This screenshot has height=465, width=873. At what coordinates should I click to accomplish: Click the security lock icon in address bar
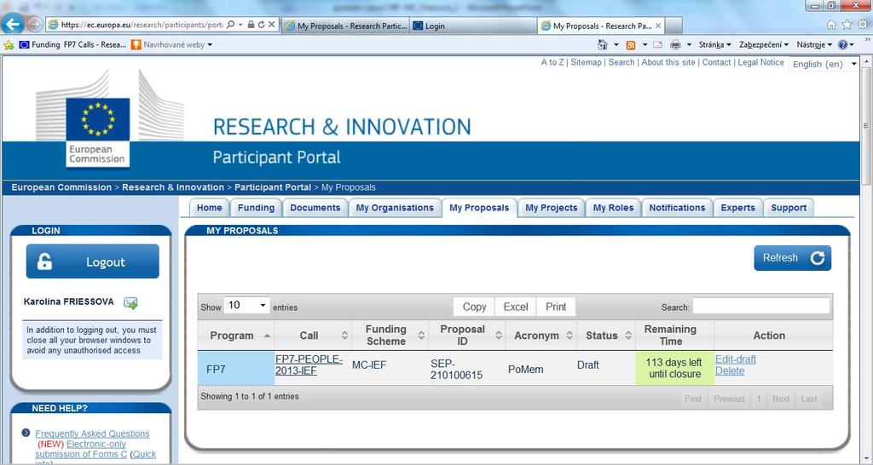pyautogui.click(x=251, y=25)
